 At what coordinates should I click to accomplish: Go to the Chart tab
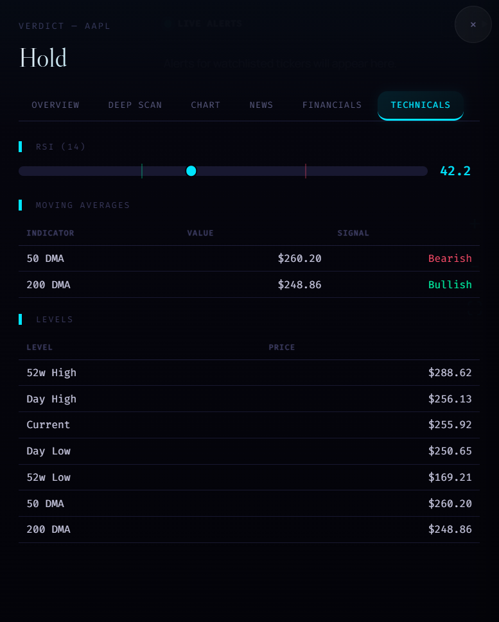[x=206, y=105]
